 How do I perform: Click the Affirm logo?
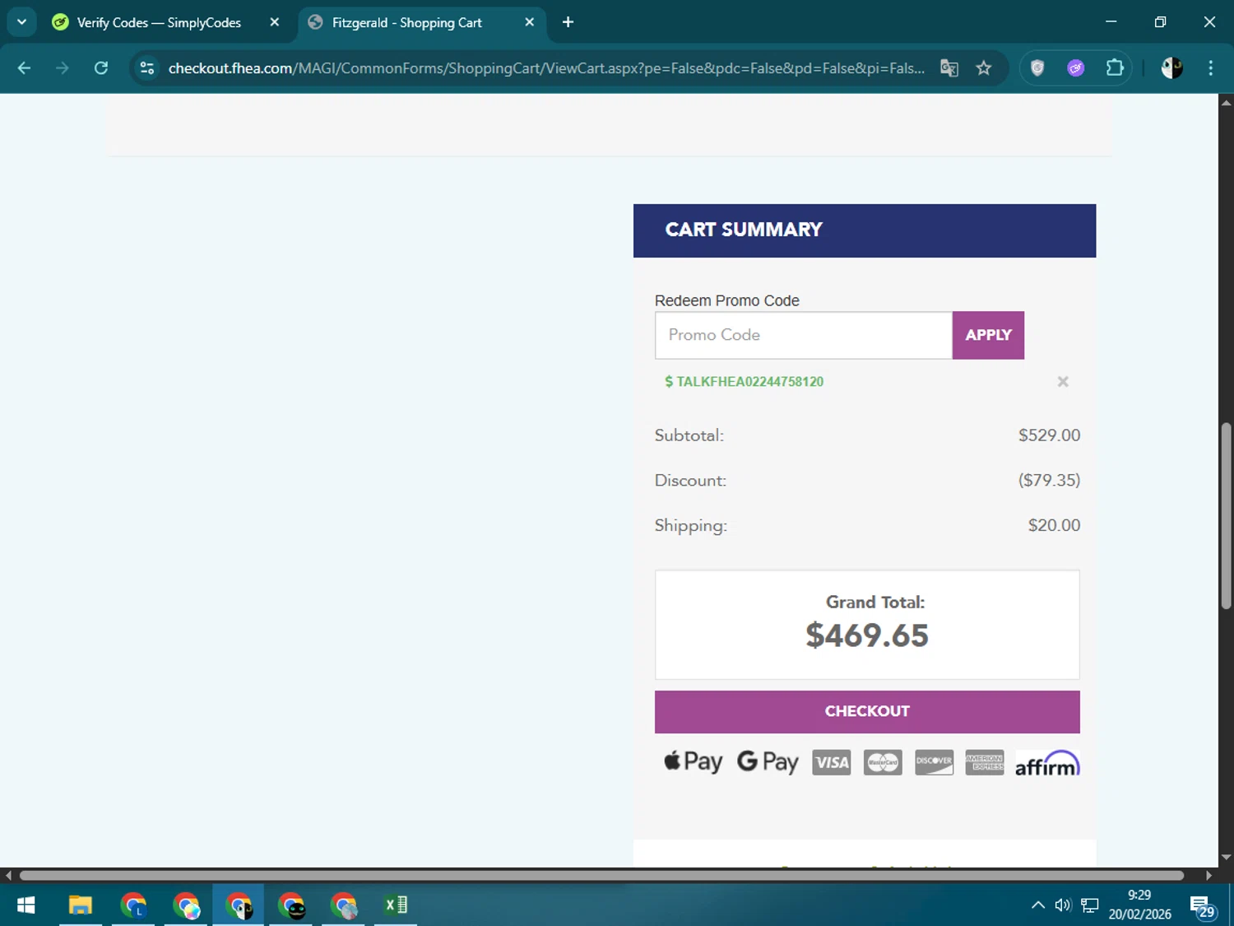click(x=1047, y=763)
